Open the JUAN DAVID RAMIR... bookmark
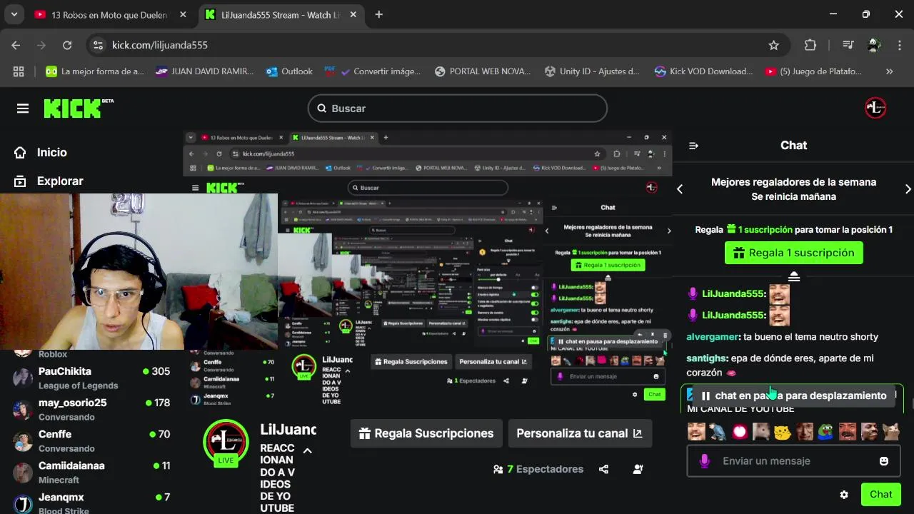The width and height of the screenshot is (914, 514). click(x=204, y=71)
